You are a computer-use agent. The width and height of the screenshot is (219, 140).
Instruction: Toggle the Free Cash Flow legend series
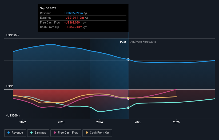66,133
